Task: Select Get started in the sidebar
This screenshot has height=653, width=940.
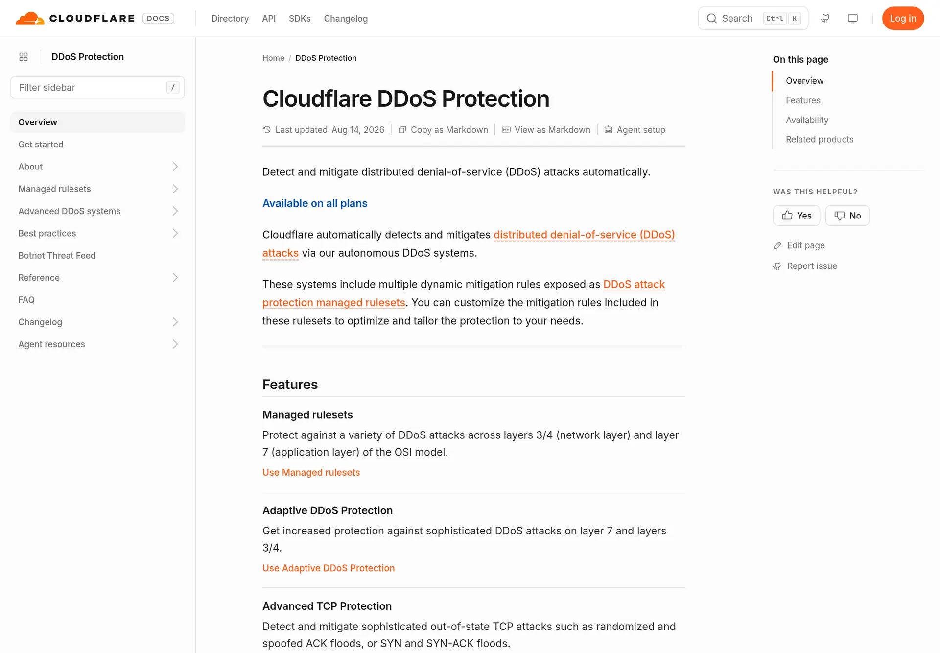Action: pos(97,145)
